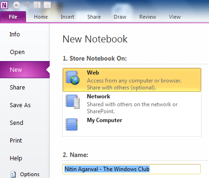This screenshot has width=209, height=178.
Task: Switch to the Insert ribbon tab
Action: click(x=67, y=17)
